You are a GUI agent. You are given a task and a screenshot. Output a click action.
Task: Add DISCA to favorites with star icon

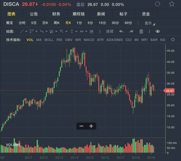tap(172, 4)
